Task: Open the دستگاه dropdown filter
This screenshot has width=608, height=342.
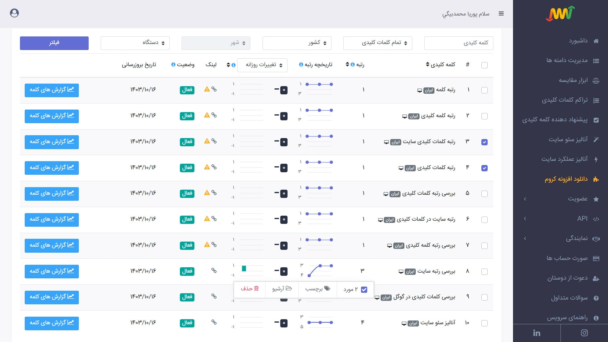Action: 135,43
